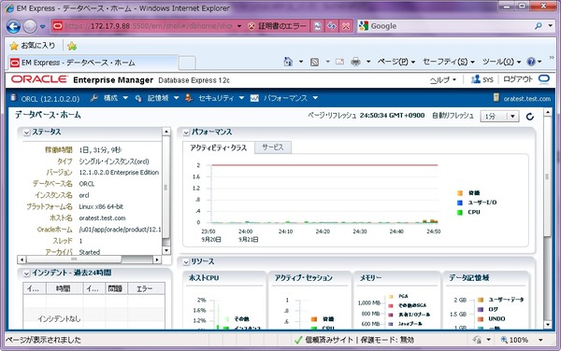Image resolution: width=561 pixels, height=351 pixels.
Task: Open the address bar dropdown arrow
Action: coord(239,26)
